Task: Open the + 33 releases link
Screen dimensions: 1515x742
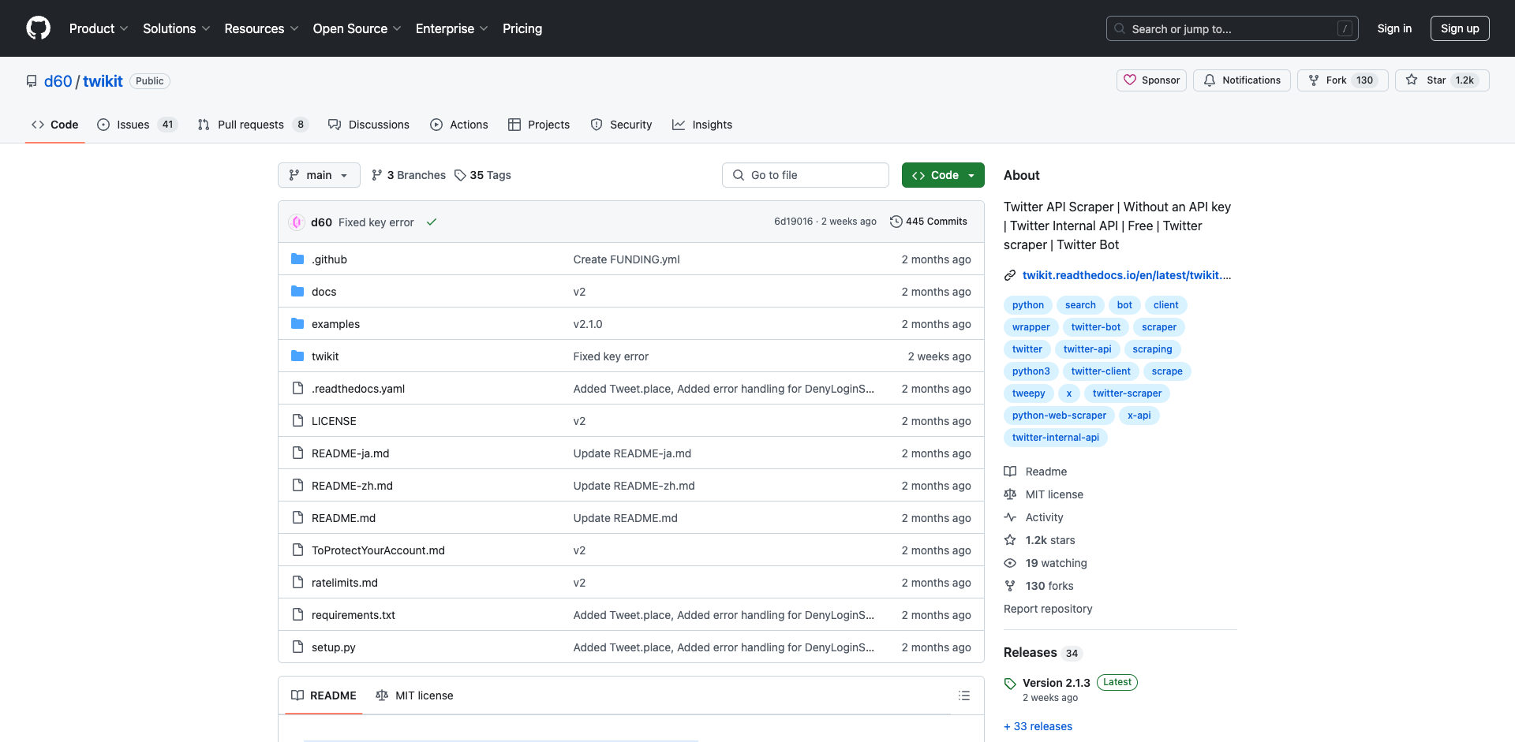Action: click(1038, 726)
